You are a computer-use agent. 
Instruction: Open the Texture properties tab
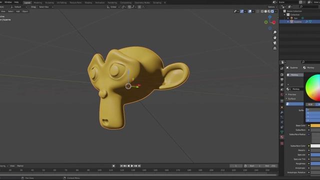(x=282, y=143)
